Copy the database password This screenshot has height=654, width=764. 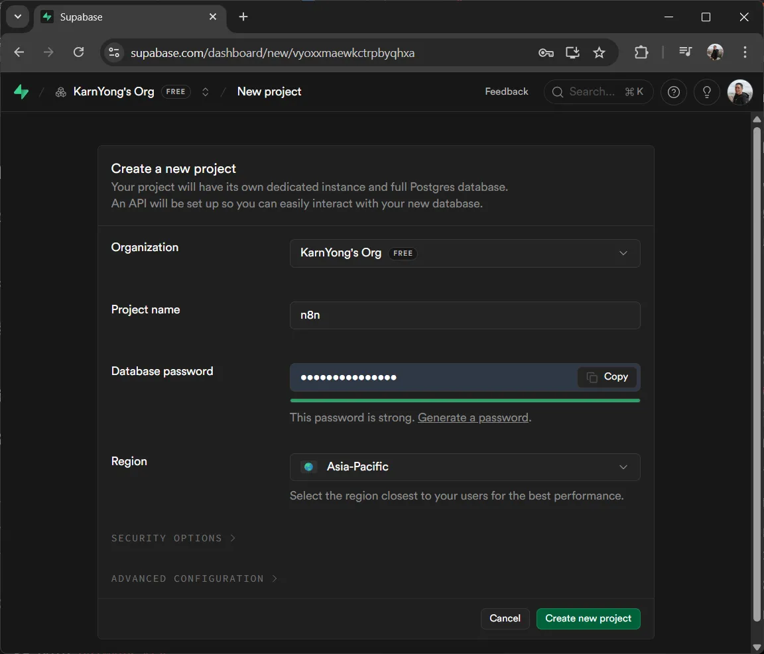point(607,377)
